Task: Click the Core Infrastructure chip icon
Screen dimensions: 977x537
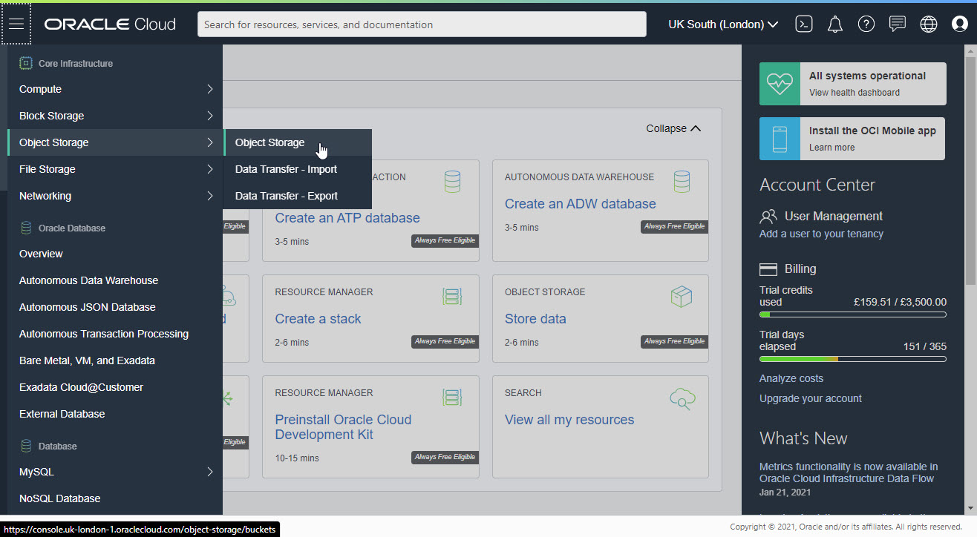Action: 26,64
